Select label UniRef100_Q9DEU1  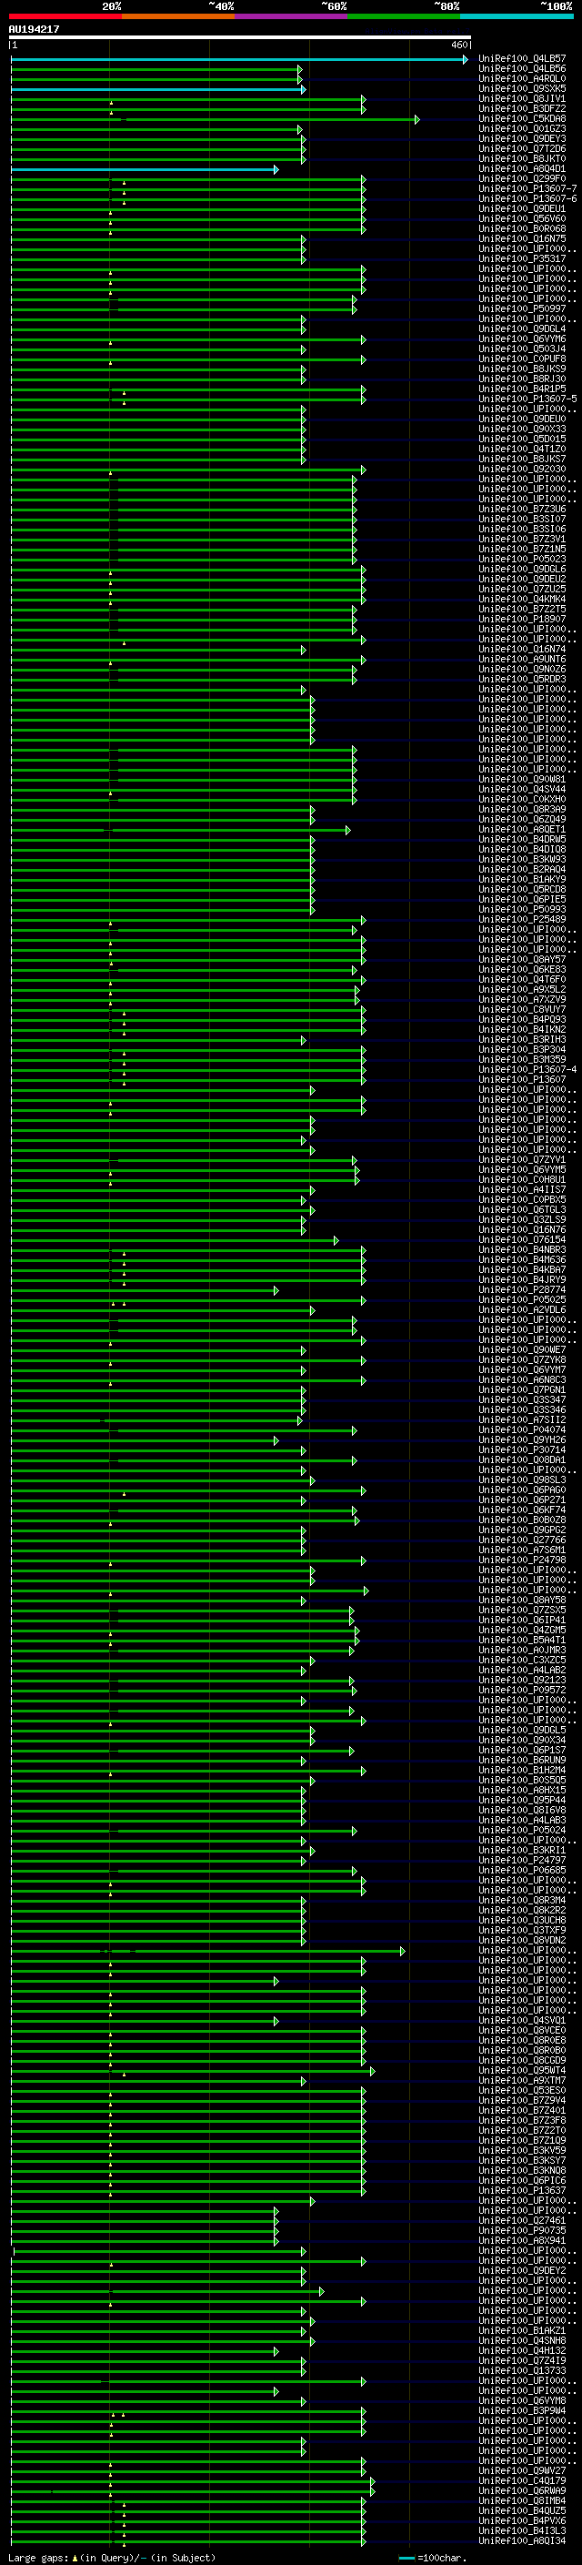coord(522,209)
